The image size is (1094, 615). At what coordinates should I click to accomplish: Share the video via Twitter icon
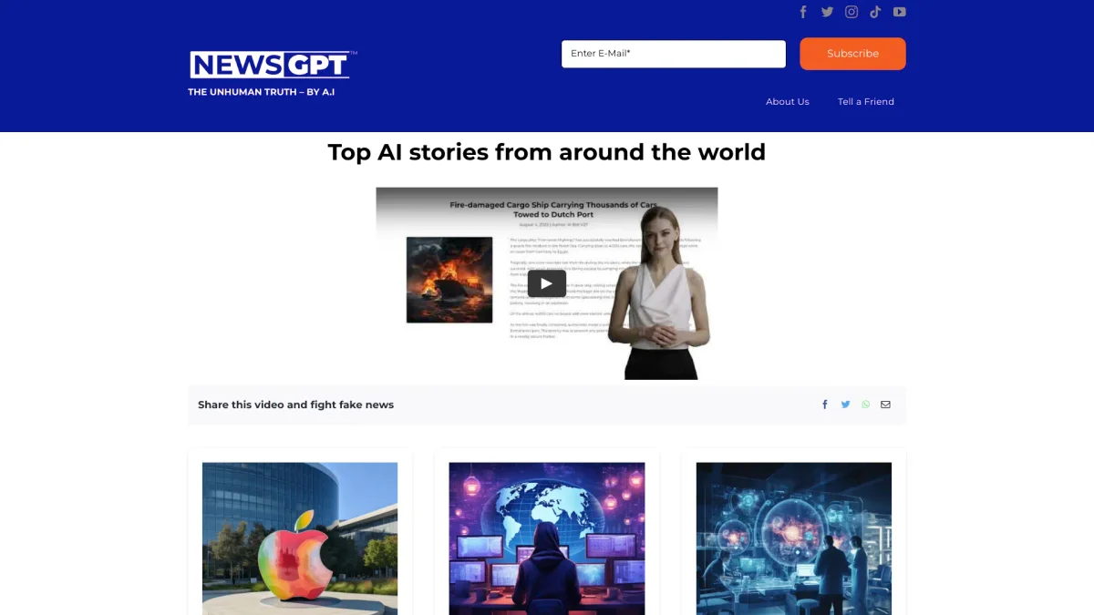(x=845, y=405)
